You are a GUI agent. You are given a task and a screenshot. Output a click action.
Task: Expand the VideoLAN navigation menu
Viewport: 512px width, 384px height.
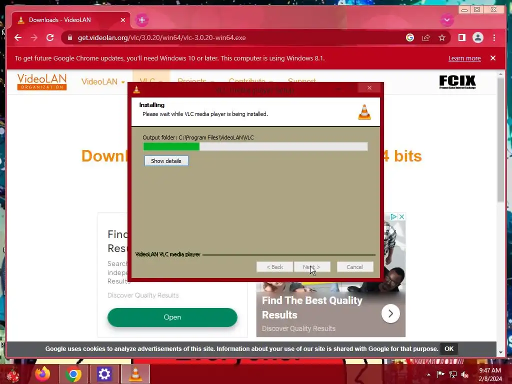(x=103, y=81)
